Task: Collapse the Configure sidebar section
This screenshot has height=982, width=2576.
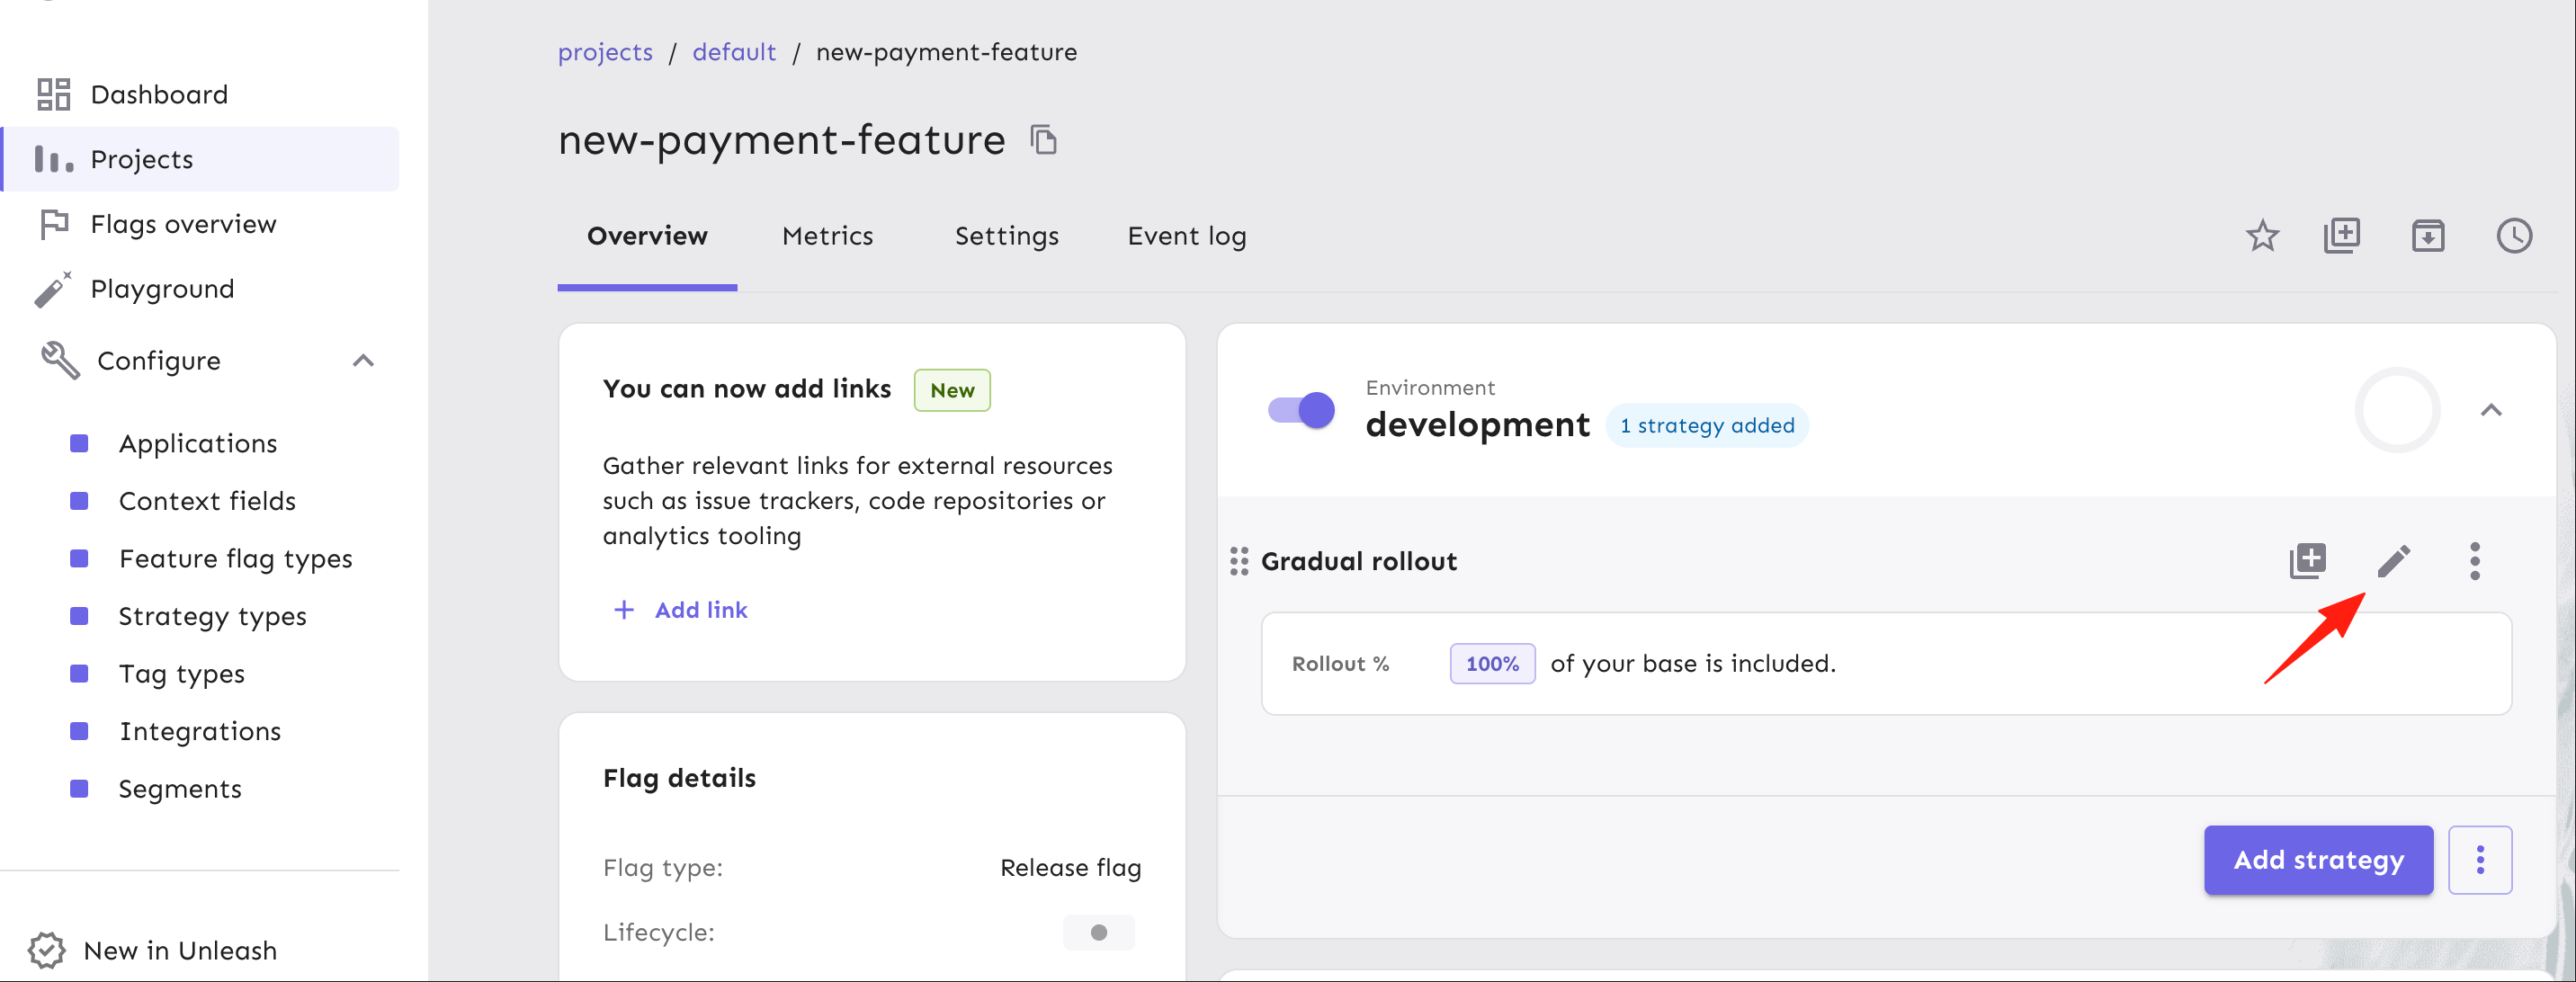Action: [x=363, y=361]
